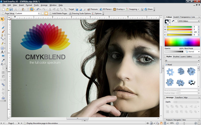Select the first 3D gear style thumbnail
201x125 pixels.
[x=170, y=72]
